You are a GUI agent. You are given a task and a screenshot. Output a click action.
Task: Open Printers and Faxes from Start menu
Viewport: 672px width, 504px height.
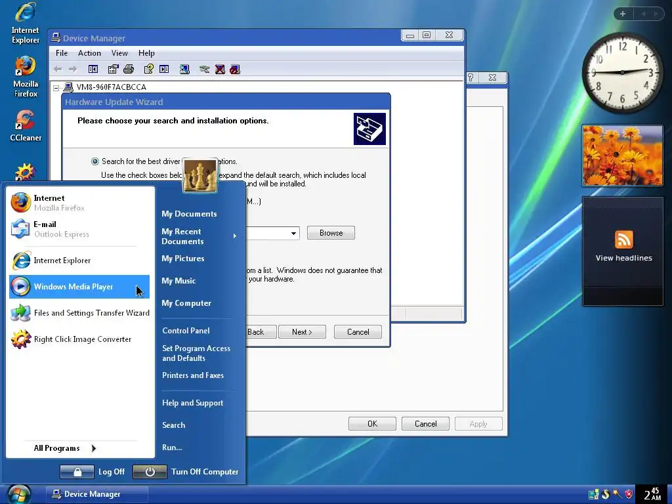pyautogui.click(x=193, y=375)
